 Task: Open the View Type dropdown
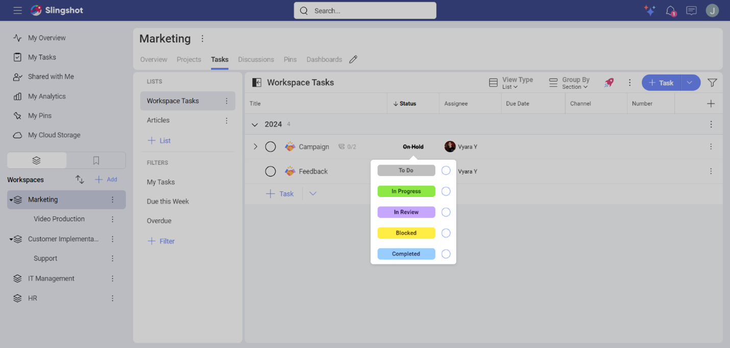tap(511, 83)
